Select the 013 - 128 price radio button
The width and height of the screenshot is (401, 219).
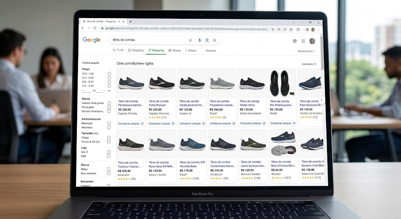(109, 74)
